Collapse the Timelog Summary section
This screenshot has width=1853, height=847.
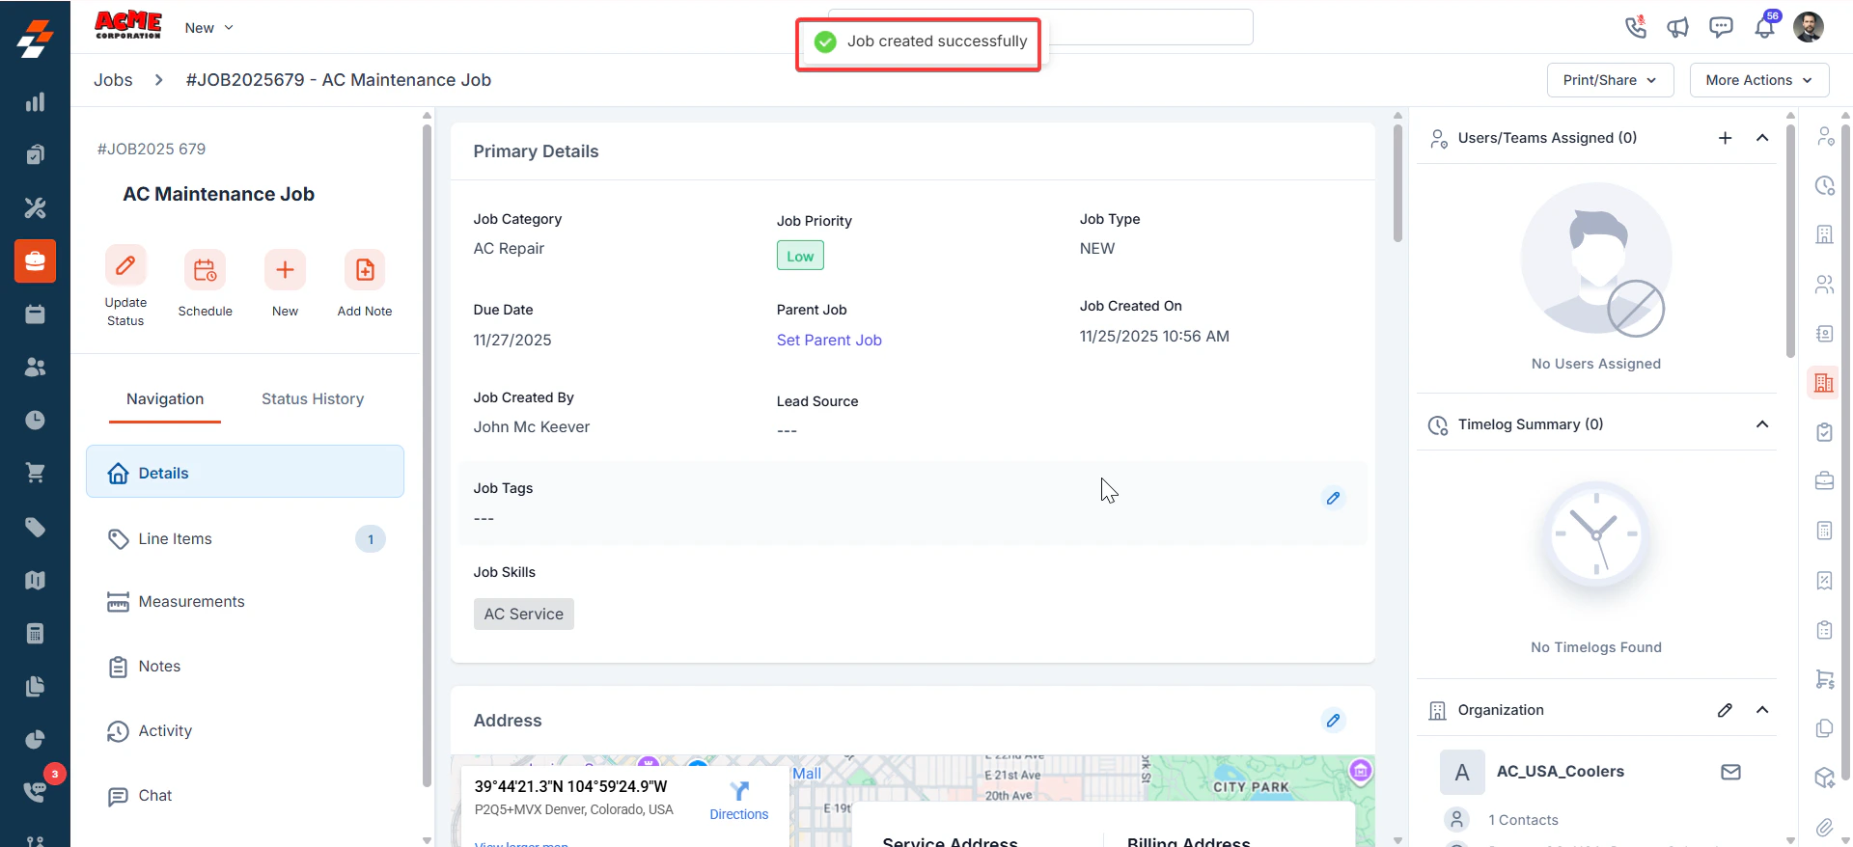pos(1762,424)
